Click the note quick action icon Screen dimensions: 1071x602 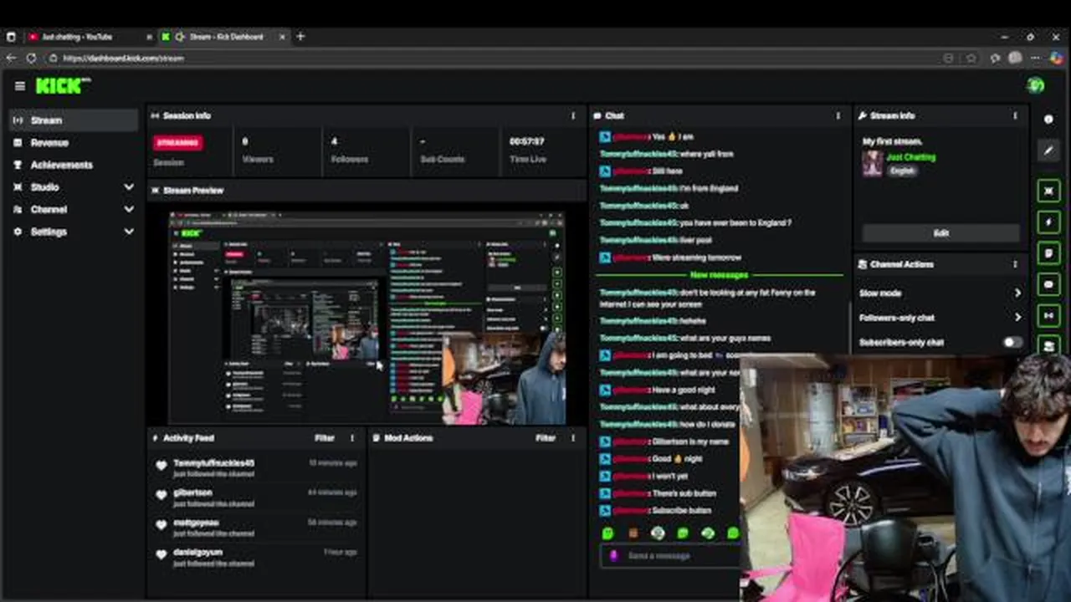pos(1048,253)
